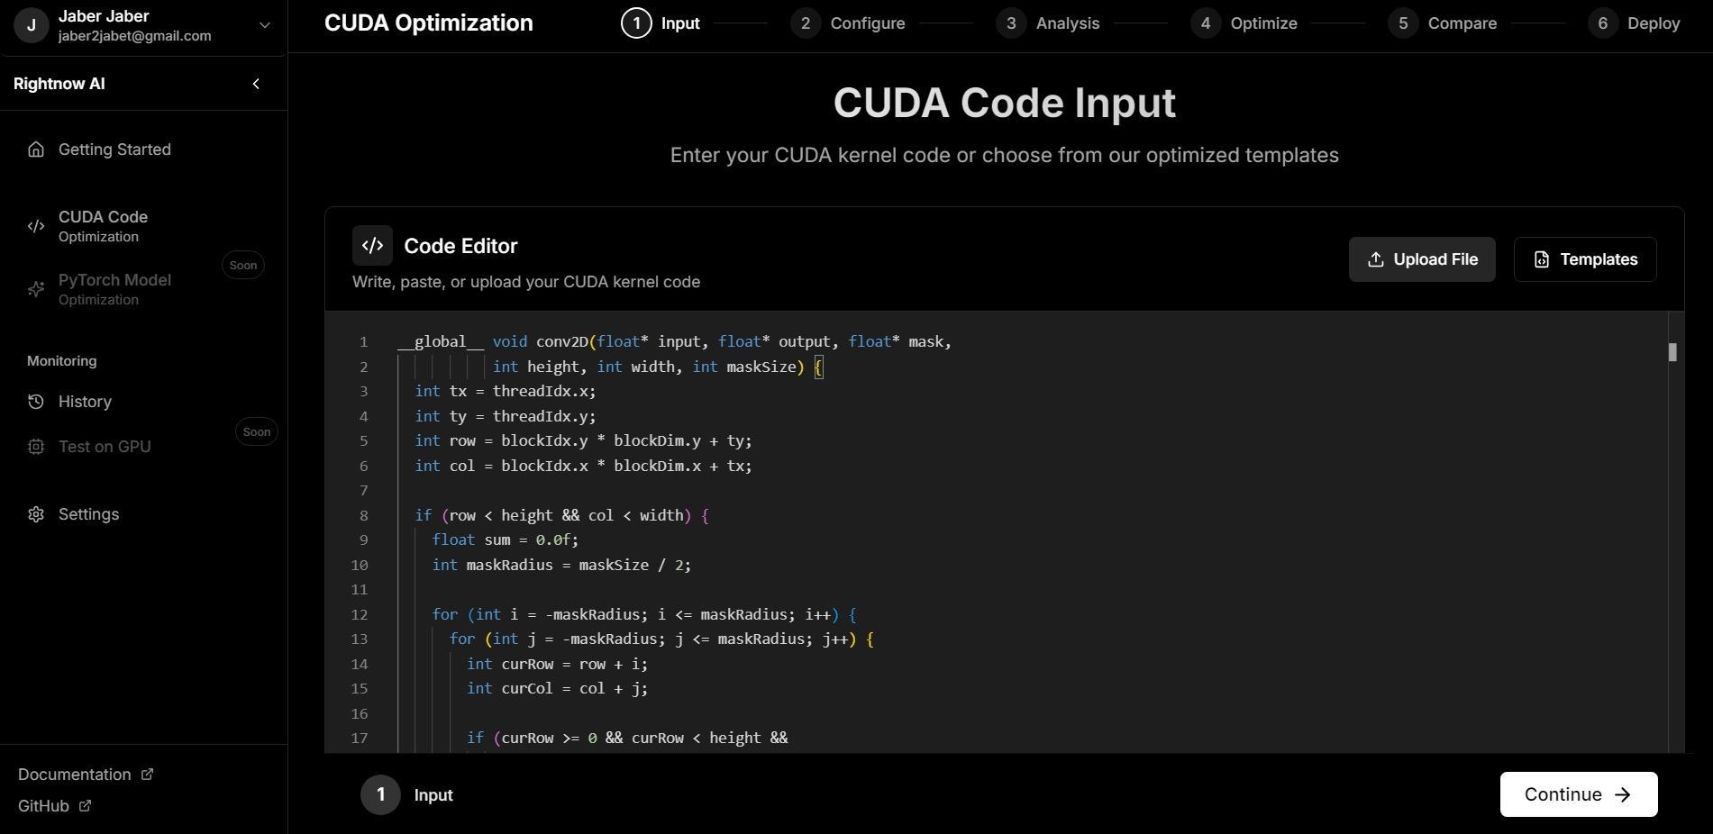Expand the Jaber Jaber account dropdown
Image resolution: width=1713 pixels, height=834 pixels.
point(264,25)
